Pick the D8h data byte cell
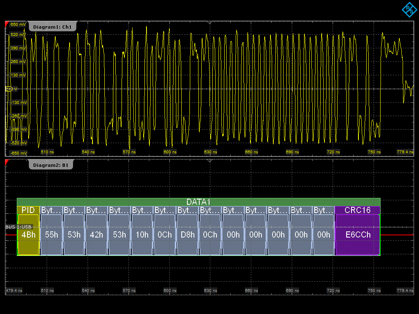This screenshot has width=419, height=314. (187, 235)
